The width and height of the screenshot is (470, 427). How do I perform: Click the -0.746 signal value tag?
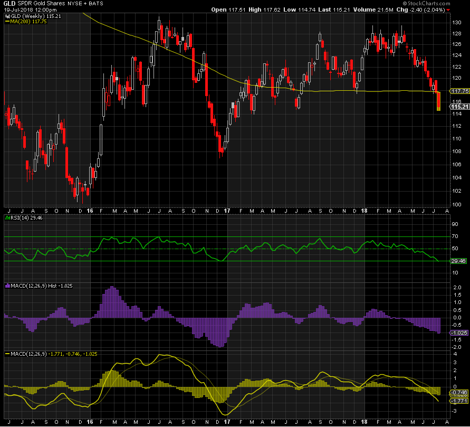(459, 393)
